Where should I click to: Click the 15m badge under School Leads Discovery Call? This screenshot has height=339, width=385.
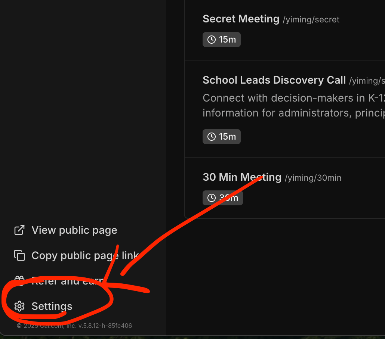222,137
